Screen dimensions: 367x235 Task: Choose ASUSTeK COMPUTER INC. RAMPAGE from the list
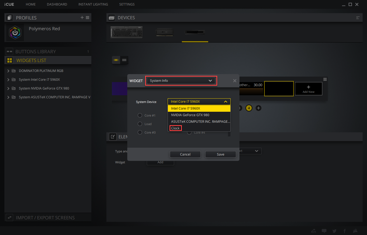pos(199,122)
